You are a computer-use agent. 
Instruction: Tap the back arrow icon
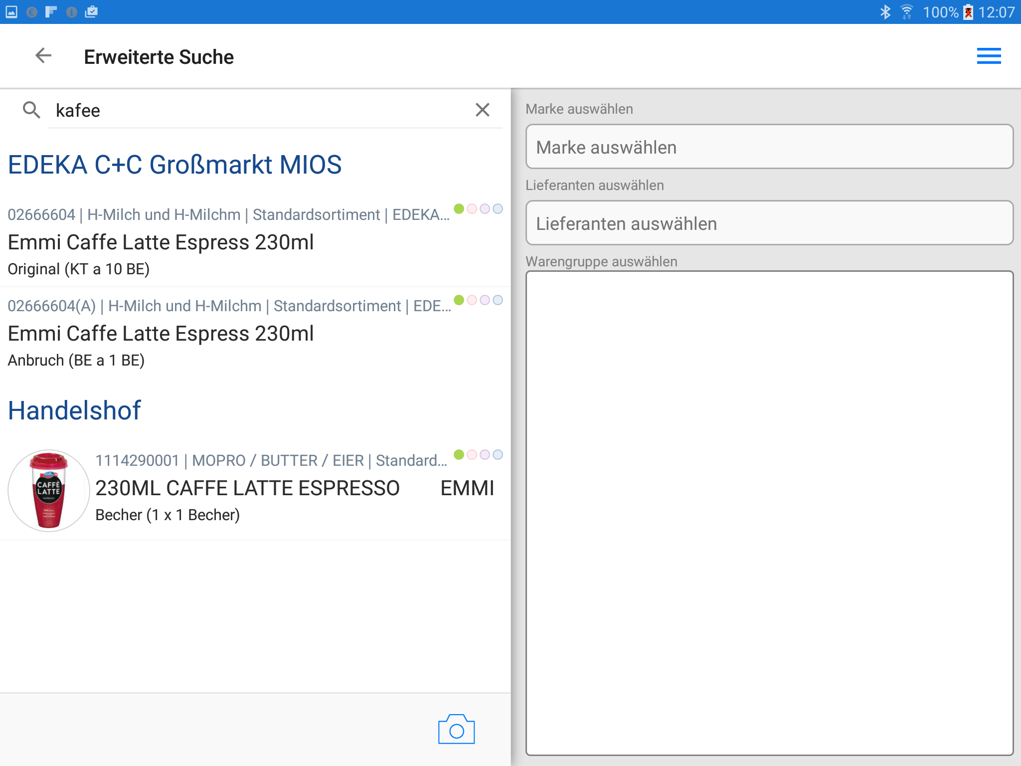click(43, 56)
